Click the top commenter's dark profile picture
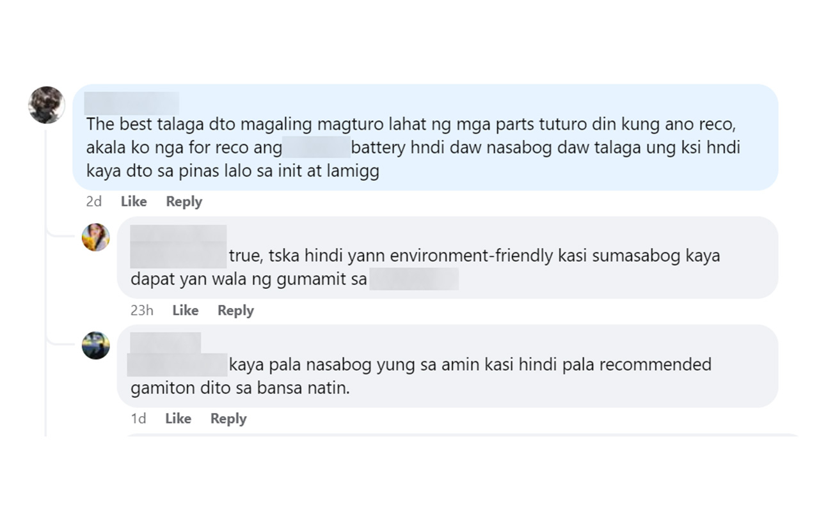 click(x=47, y=105)
